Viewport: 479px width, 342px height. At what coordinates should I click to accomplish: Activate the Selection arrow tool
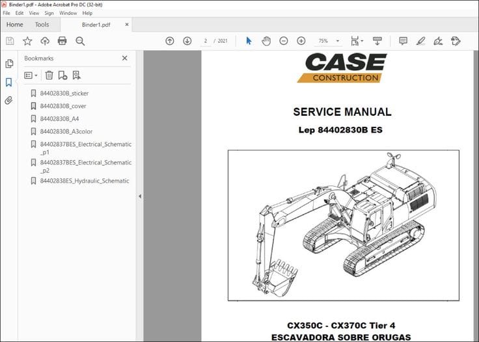(x=249, y=41)
